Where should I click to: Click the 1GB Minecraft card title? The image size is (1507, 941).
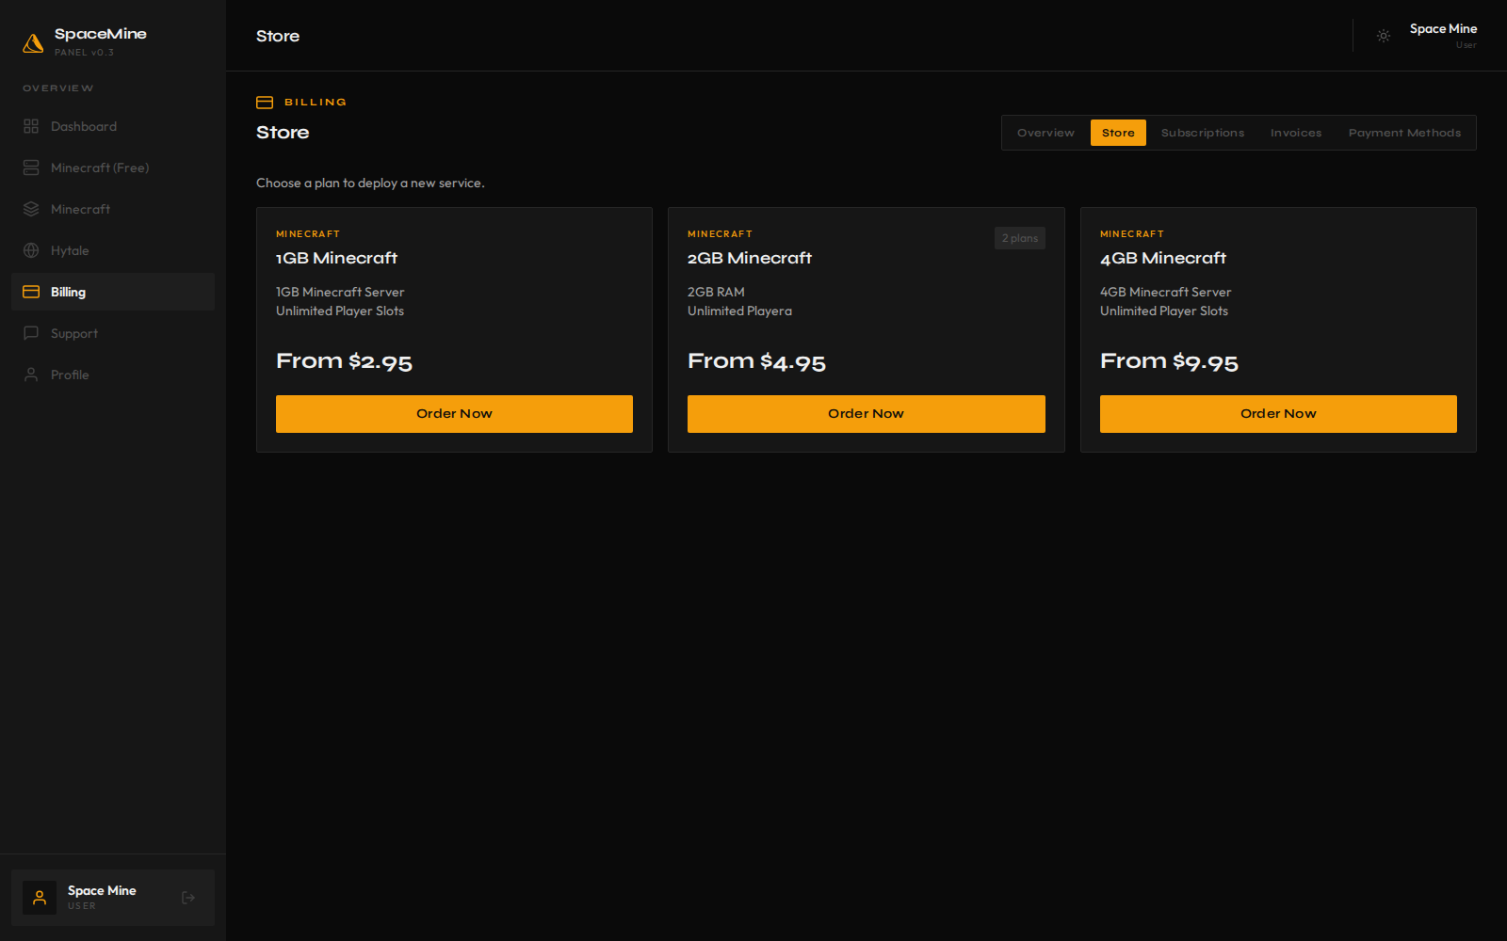point(336,258)
